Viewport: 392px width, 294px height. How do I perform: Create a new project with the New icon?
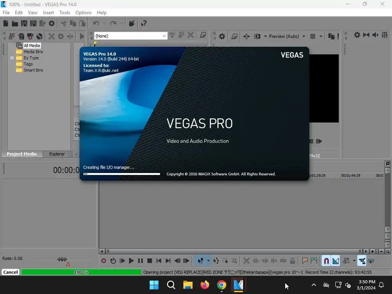(x=6, y=23)
